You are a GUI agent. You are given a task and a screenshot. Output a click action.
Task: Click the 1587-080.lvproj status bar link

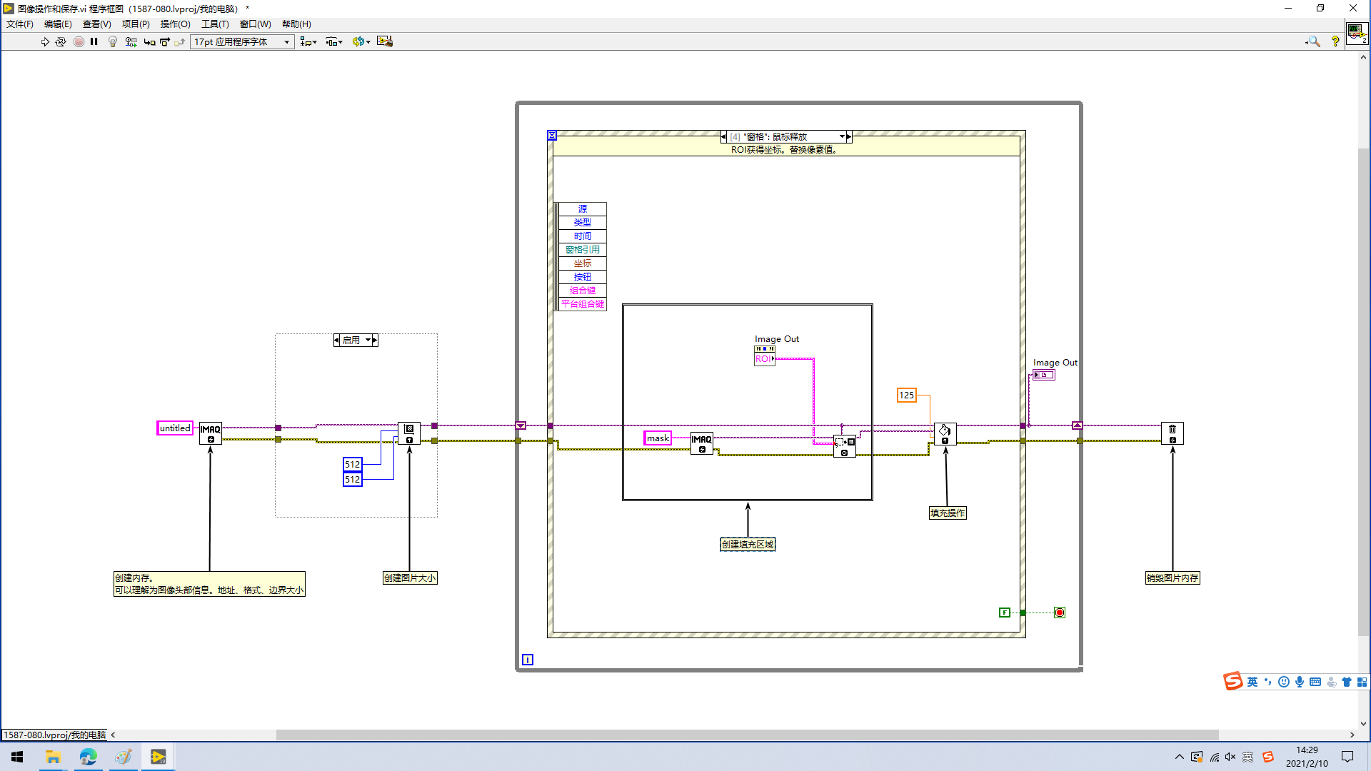(x=54, y=734)
